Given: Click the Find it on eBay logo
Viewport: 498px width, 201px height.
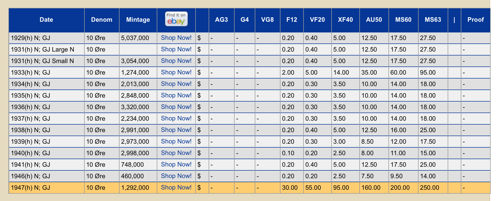Looking at the screenshot, I should coord(176,19).
